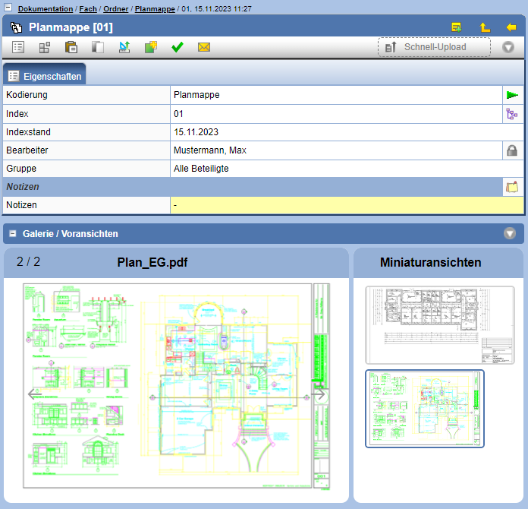This screenshot has height=509, width=528.
Task: Click the yellow envelope mail icon
Action: (x=203, y=47)
